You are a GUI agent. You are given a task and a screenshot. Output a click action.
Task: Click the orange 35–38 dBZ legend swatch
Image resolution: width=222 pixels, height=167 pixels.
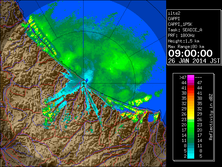(x=190, y=98)
